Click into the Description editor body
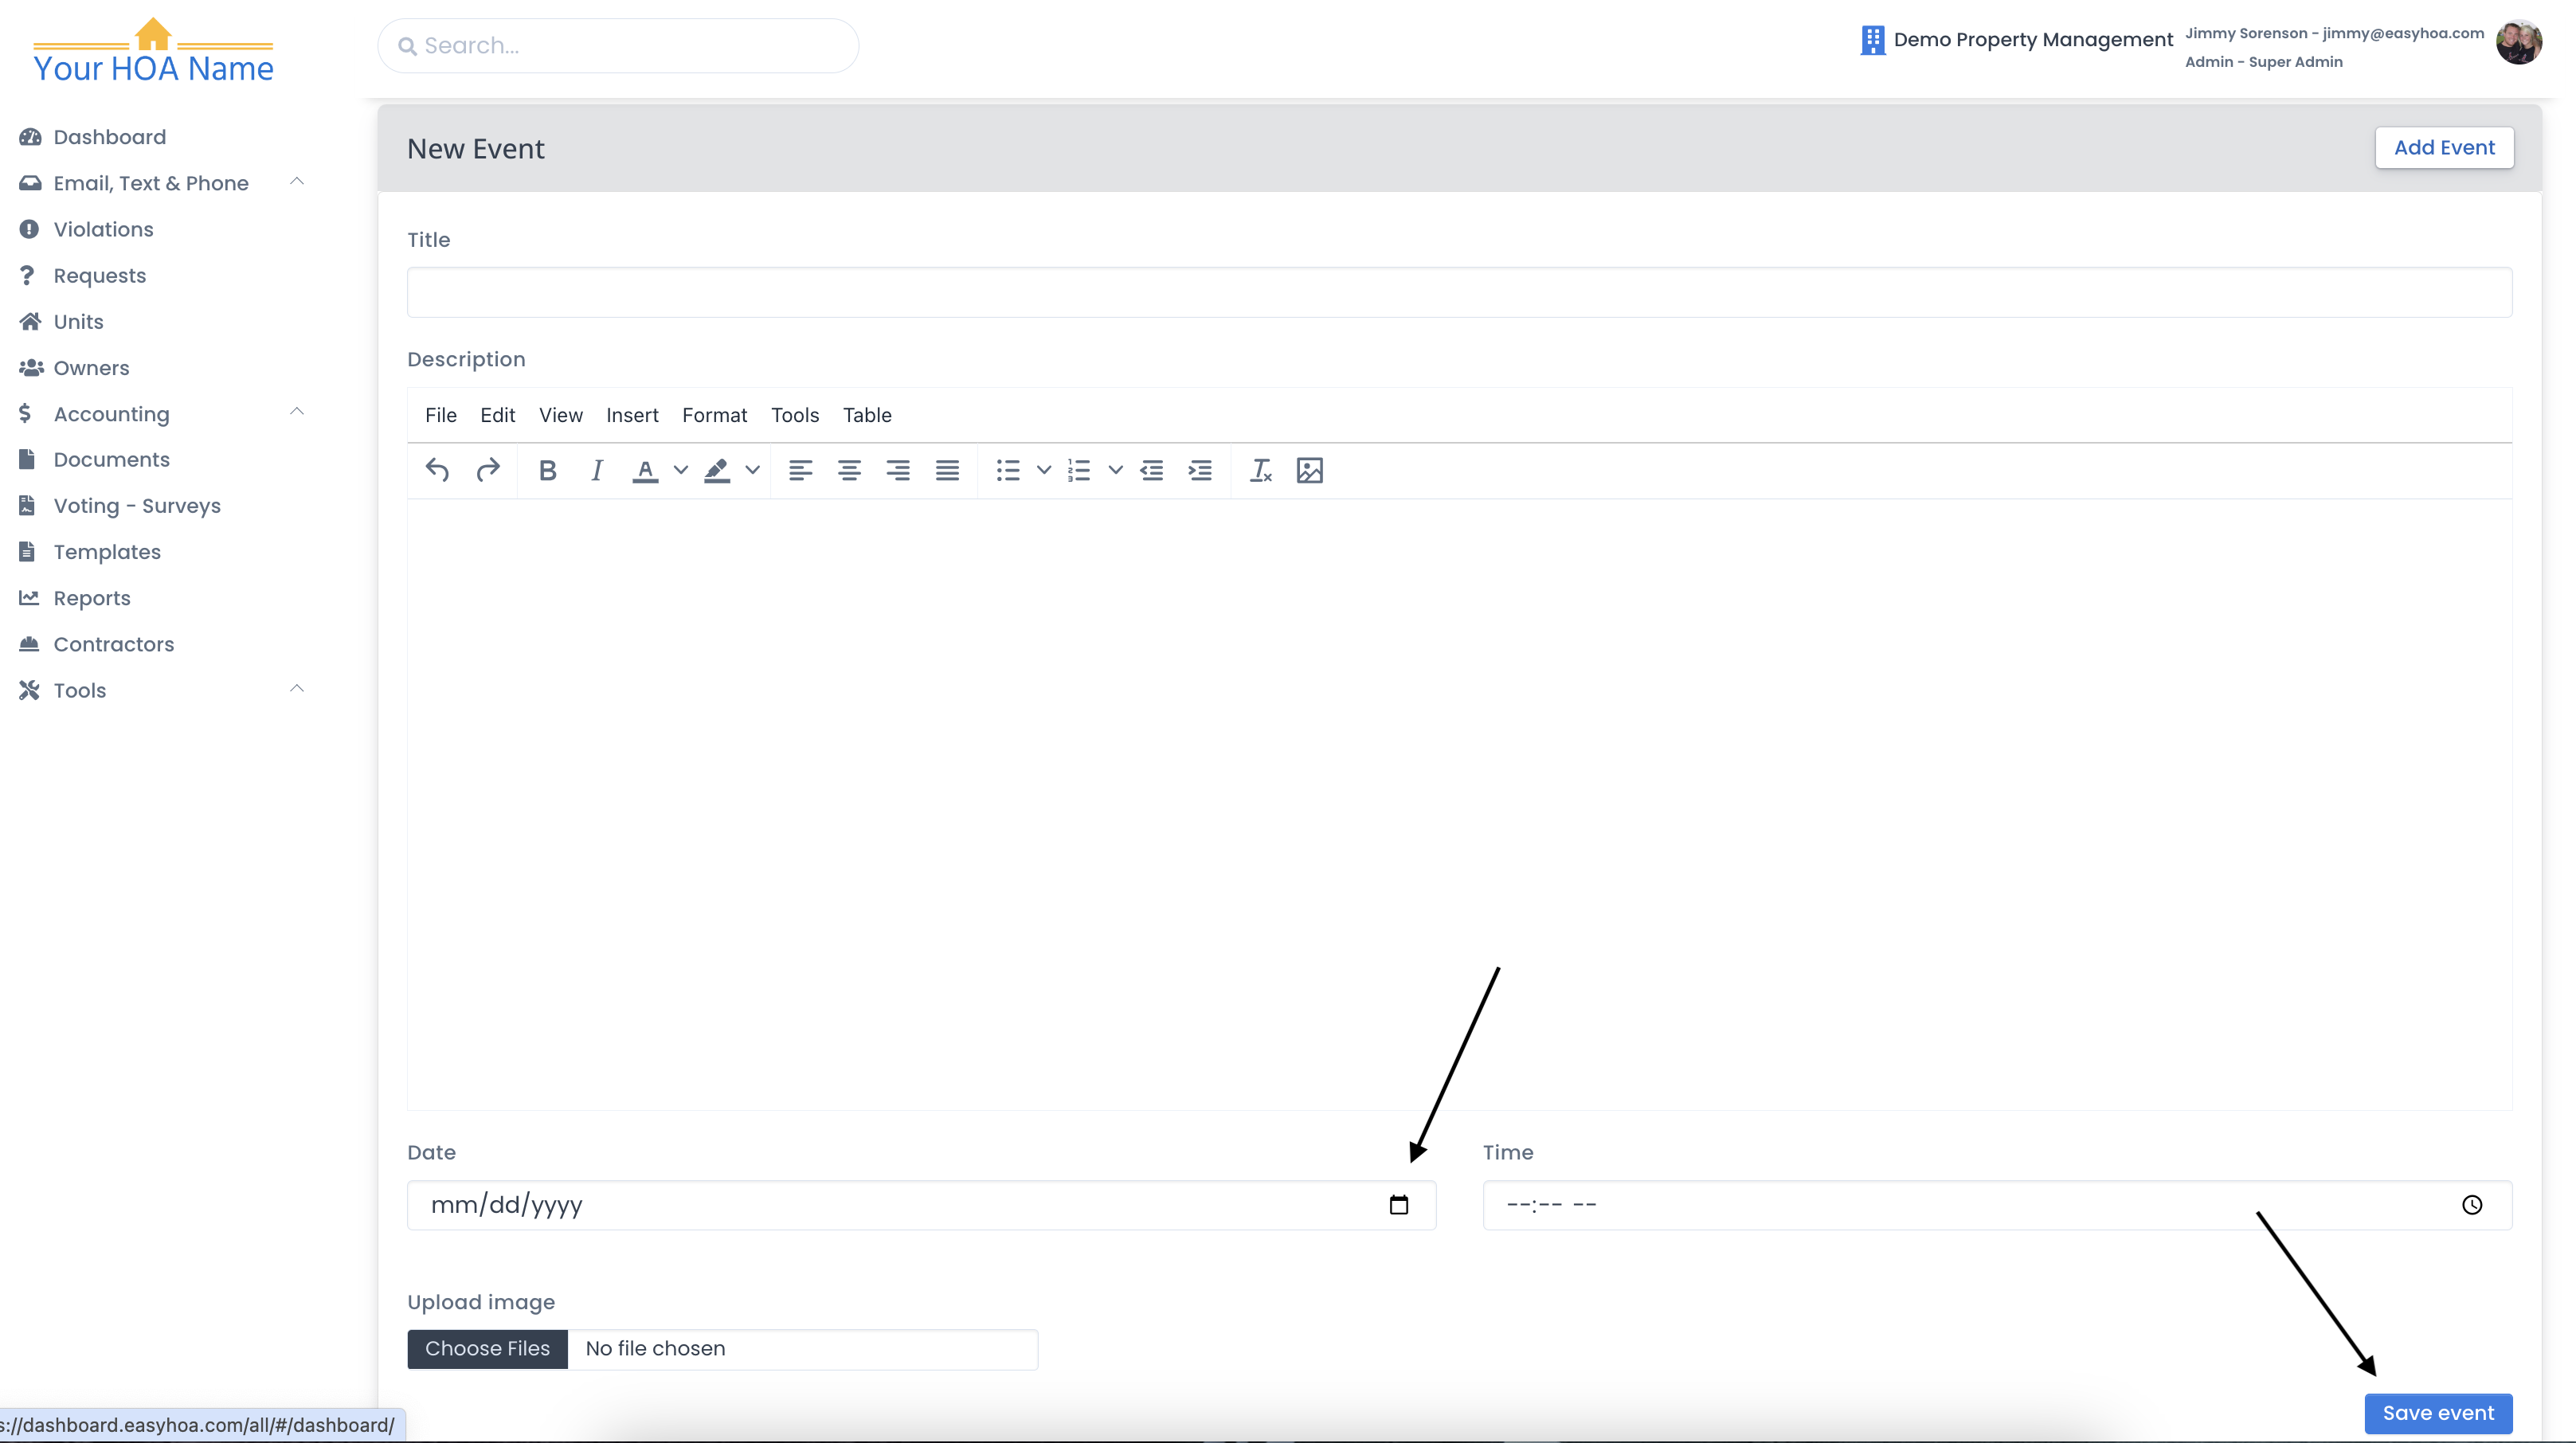Image resolution: width=2576 pixels, height=1443 pixels. click(x=1459, y=804)
